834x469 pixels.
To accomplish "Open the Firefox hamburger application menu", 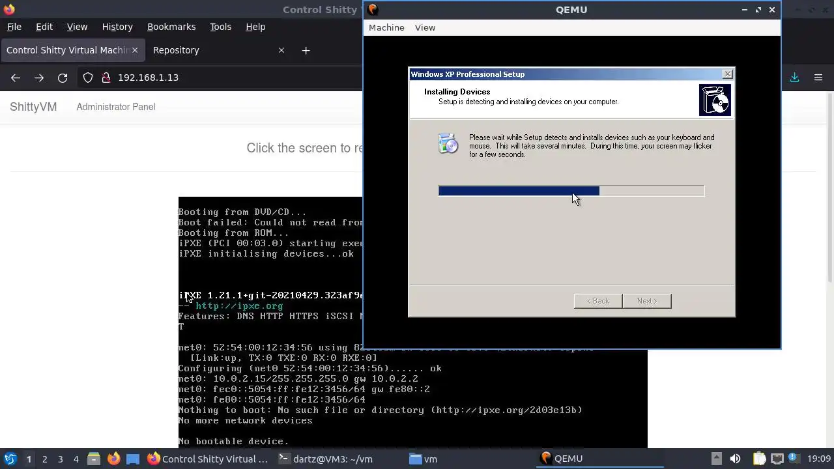I will point(818,78).
